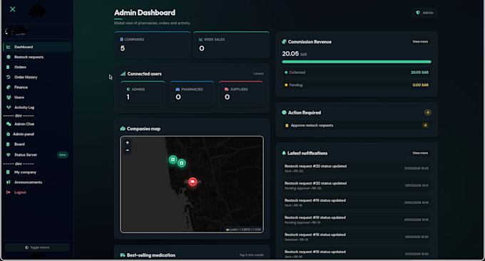Screen dimensions: 485x261
Task: Click the Companies card building icon
Action: [x=121, y=40]
